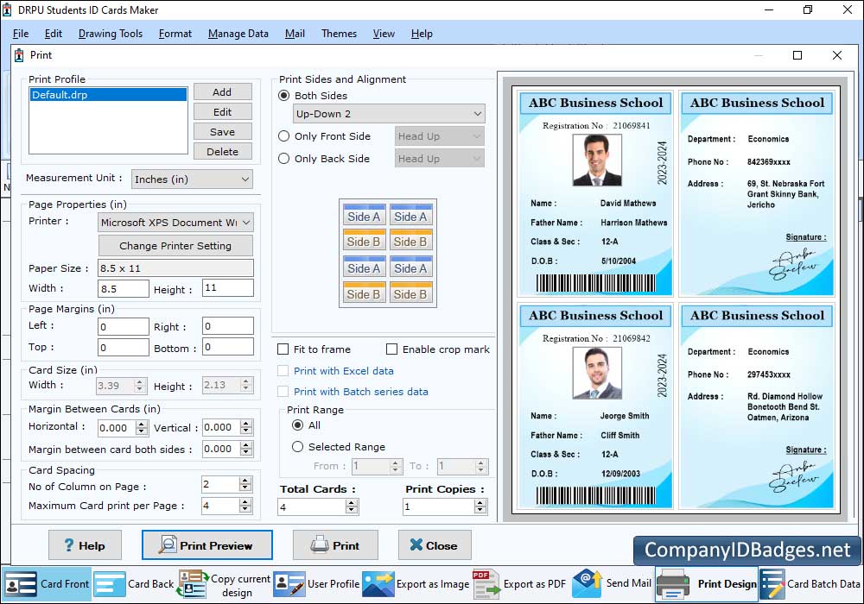
Task: Click the Copy current design icon
Action: (x=193, y=584)
